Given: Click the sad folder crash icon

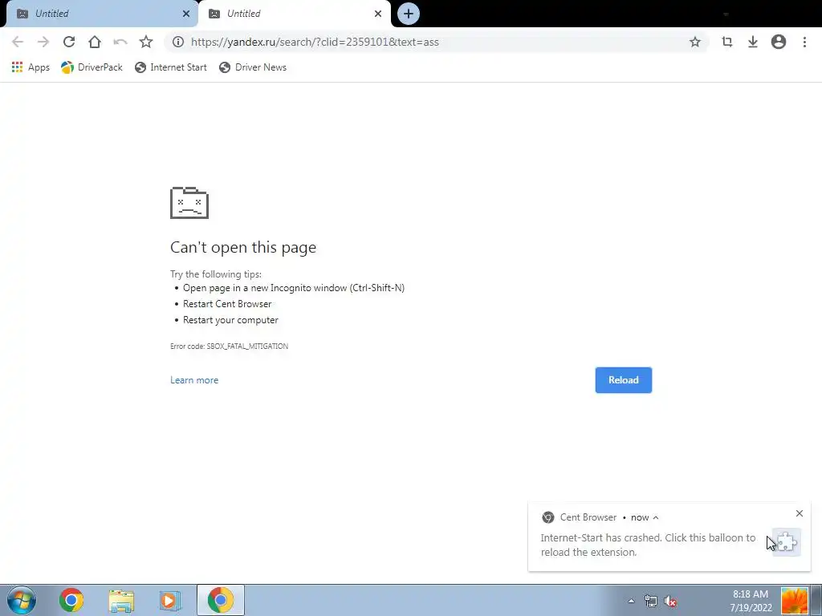Looking at the screenshot, I should (189, 203).
